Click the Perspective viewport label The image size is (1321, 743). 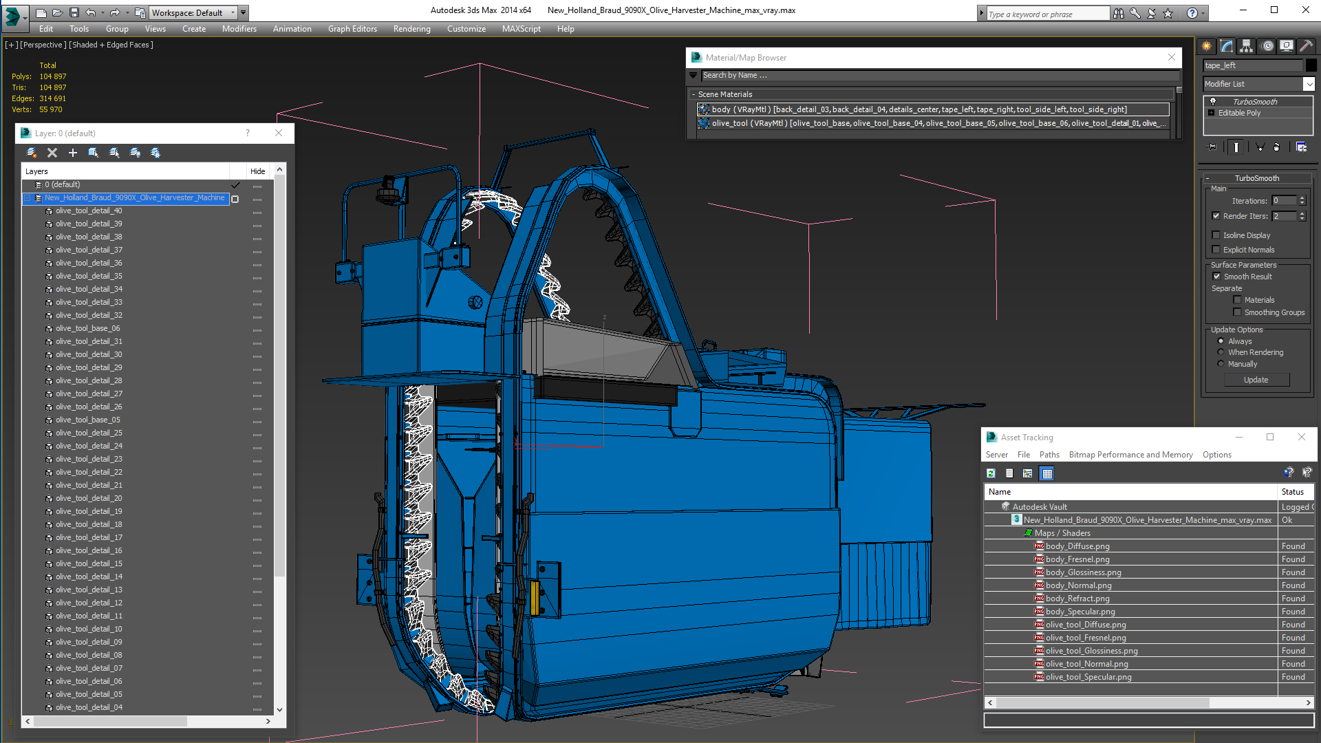coord(43,45)
